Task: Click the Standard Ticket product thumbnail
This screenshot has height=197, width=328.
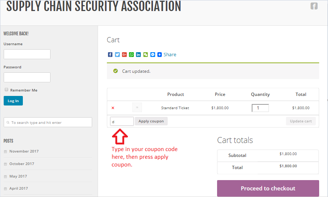Action: 137,107
